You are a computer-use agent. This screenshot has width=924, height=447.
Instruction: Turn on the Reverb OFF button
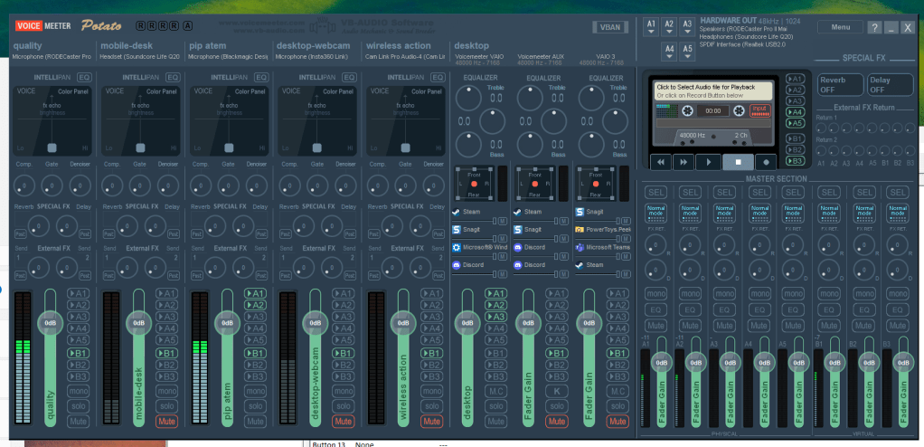840,85
